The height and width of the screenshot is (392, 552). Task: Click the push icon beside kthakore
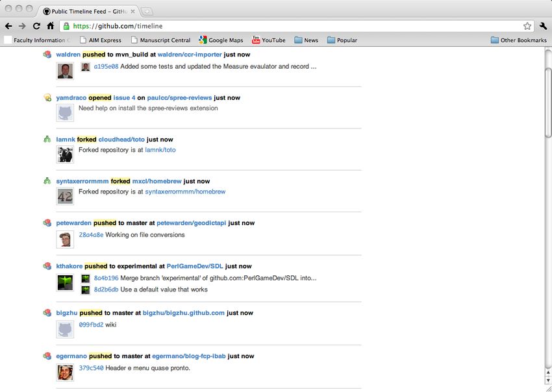tap(47, 266)
